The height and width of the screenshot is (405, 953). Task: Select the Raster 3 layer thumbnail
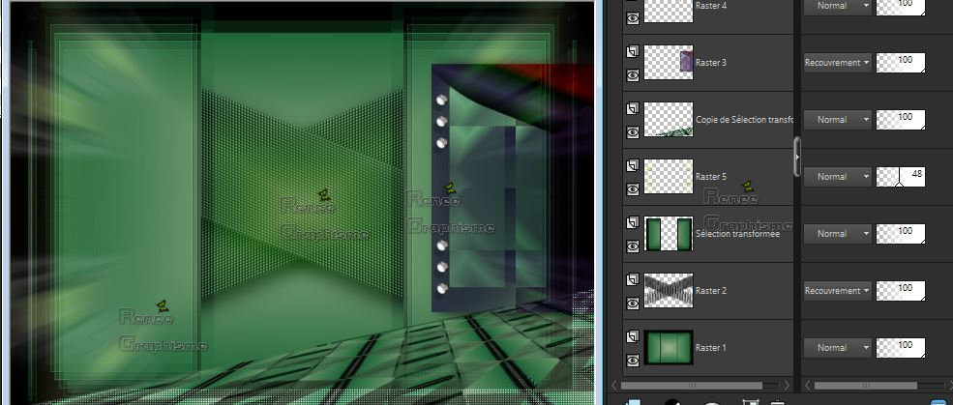point(668,62)
